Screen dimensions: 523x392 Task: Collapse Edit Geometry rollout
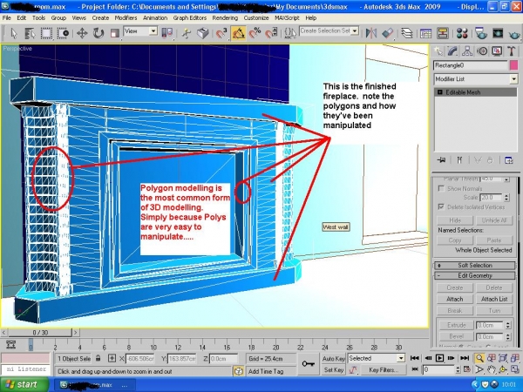(475, 275)
